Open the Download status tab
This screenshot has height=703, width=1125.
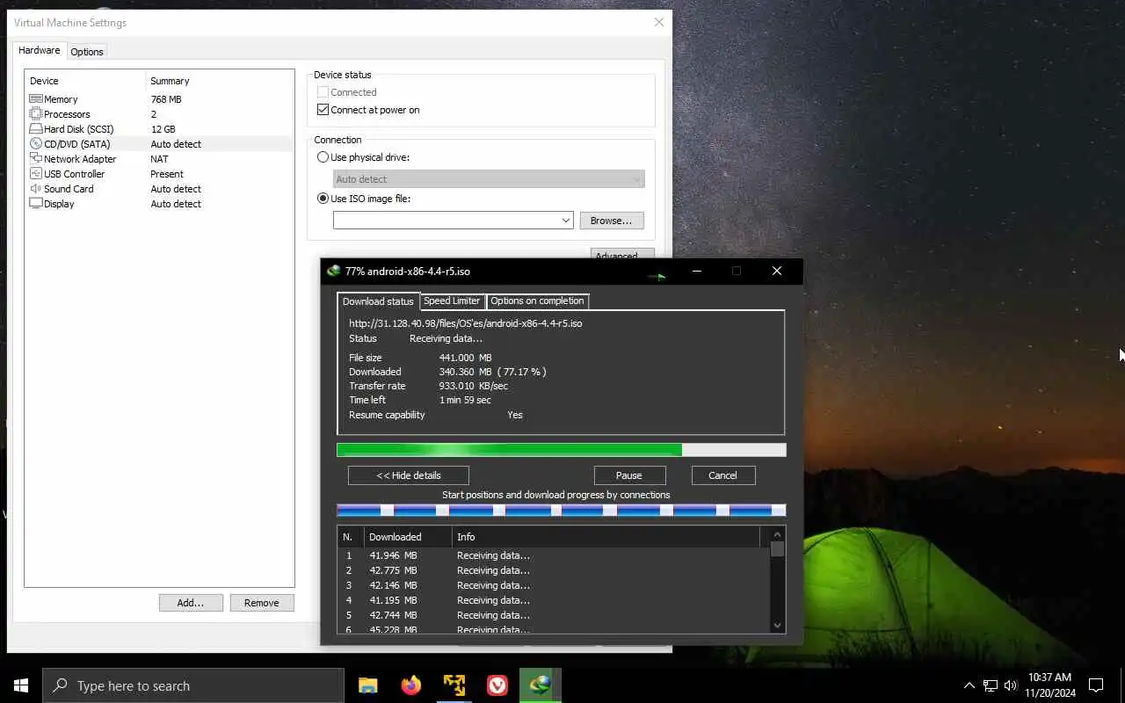[378, 301]
